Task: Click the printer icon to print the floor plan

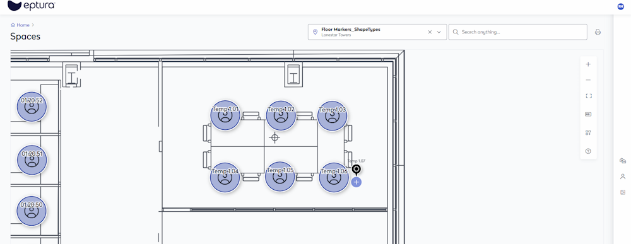Action: point(598,32)
